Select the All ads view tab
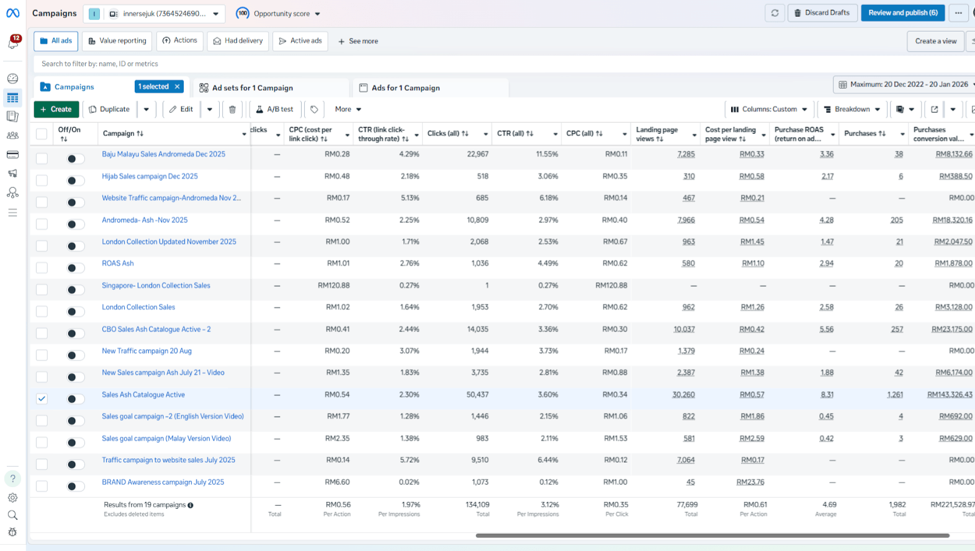The width and height of the screenshot is (975, 551). (56, 41)
